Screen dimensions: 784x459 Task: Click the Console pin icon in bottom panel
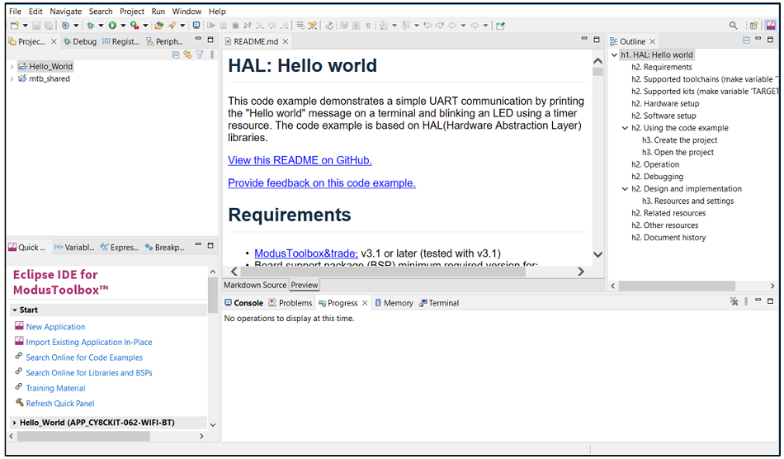pyautogui.click(x=734, y=301)
